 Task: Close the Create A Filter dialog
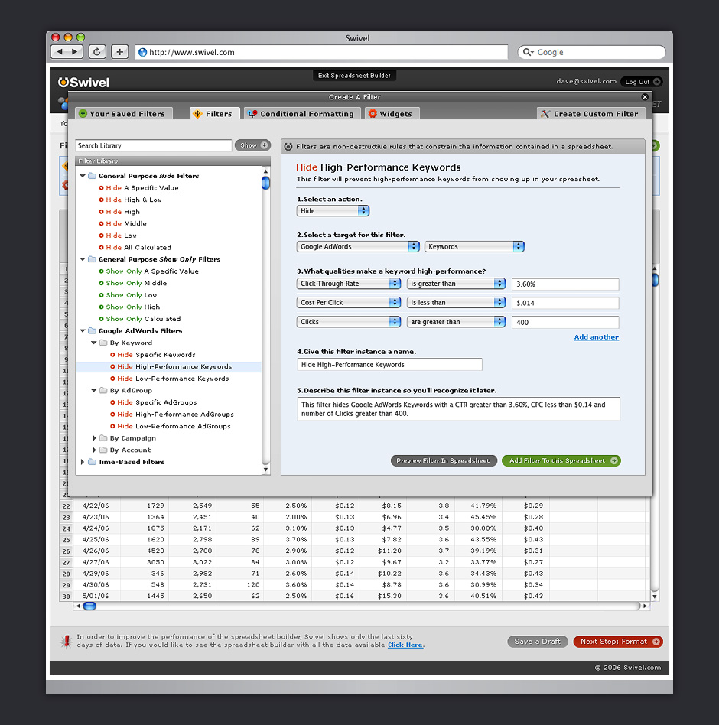[x=645, y=97]
